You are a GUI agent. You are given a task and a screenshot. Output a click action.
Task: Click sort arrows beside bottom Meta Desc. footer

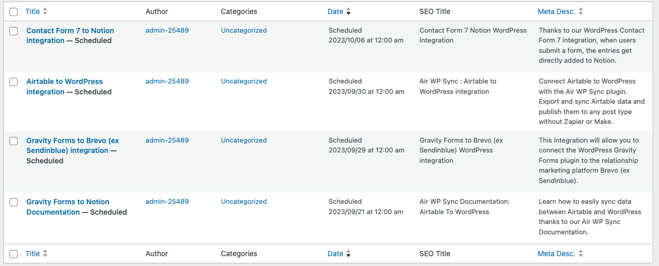coord(581,254)
